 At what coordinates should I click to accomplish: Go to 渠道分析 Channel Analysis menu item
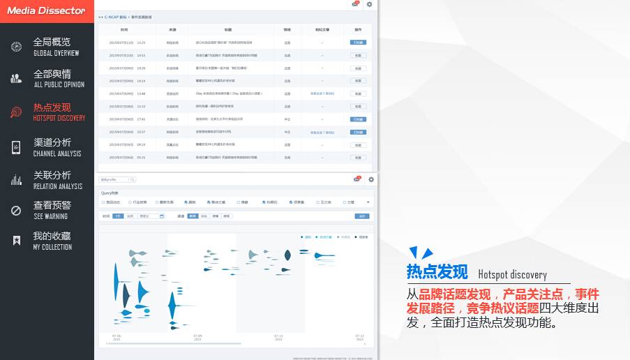57,147
